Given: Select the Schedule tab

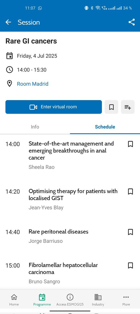Looking at the screenshot, I should click(x=105, y=127).
